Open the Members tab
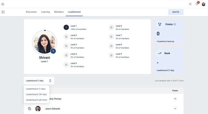Screen dimensions: 208x114 59,12
